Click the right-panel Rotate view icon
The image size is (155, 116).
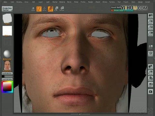(x=150, y=79)
